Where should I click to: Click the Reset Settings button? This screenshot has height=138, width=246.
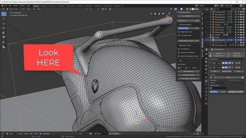tap(189, 72)
